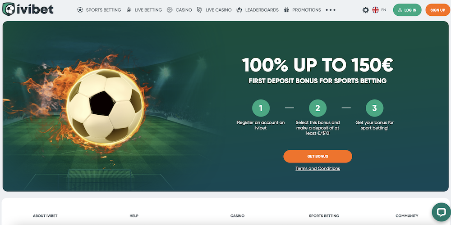Click the trophy Leaderboards icon
The width and height of the screenshot is (451, 225).
pyautogui.click(x=239, y=10)
